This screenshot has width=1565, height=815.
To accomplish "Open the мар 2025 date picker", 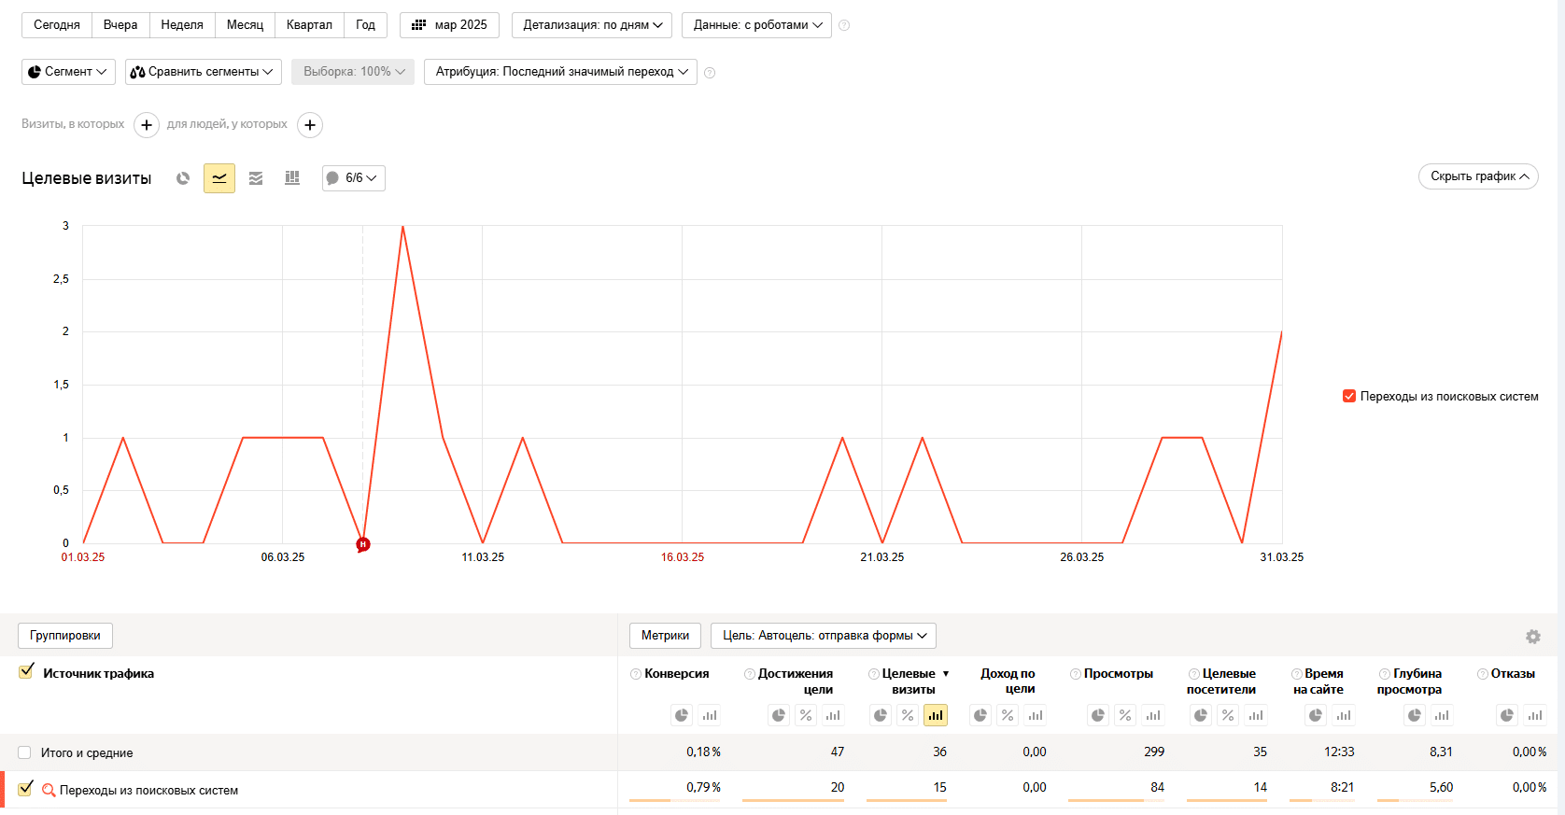I will [450, 25].
